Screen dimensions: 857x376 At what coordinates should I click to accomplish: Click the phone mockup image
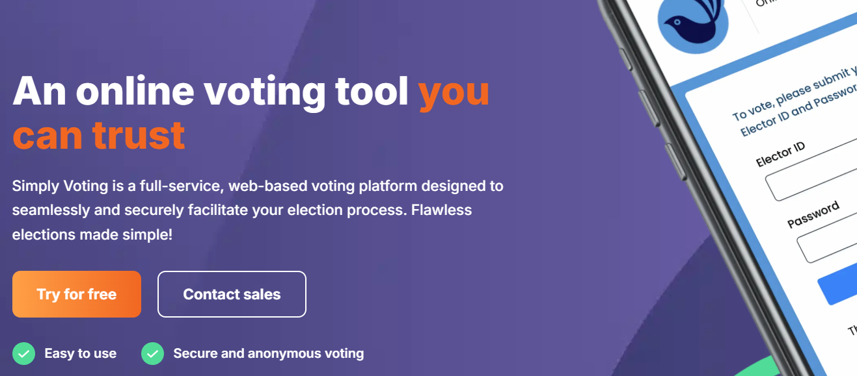(748, 188)
